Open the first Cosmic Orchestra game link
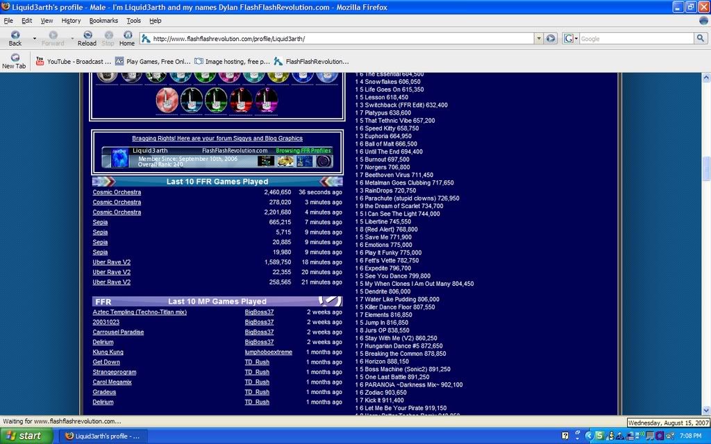Viewport: 711px width, 444px height. [117, 192]
